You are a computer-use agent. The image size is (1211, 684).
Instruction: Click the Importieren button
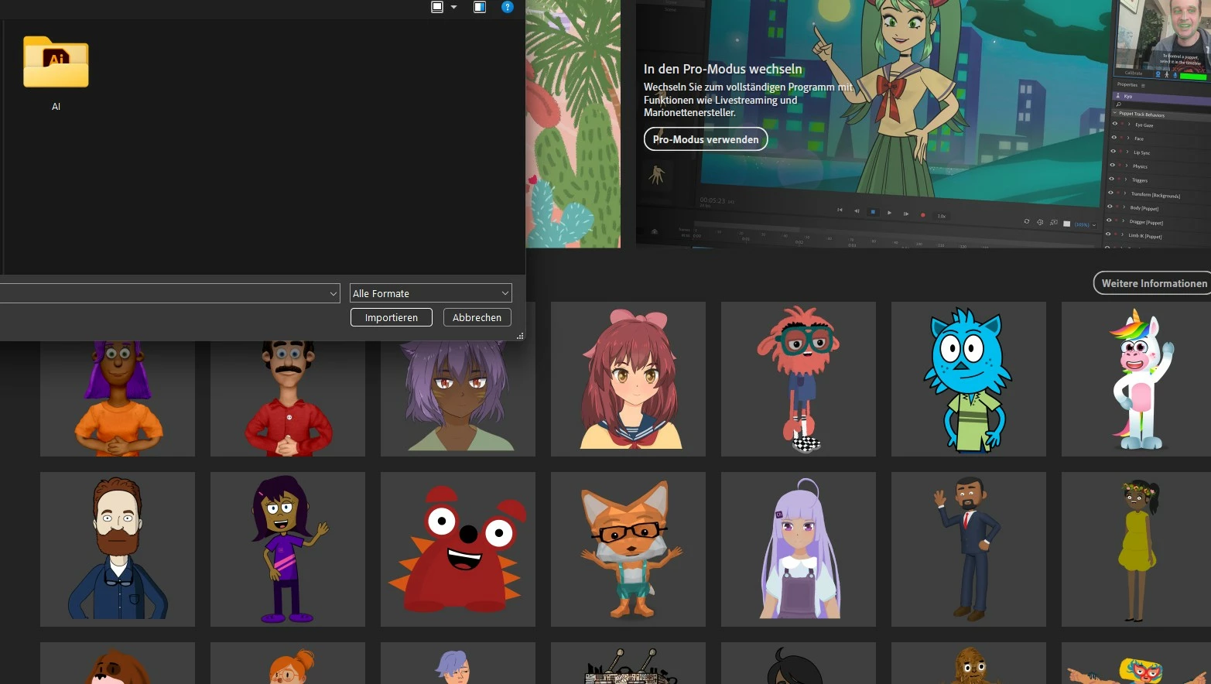click(x=391, y=317)
